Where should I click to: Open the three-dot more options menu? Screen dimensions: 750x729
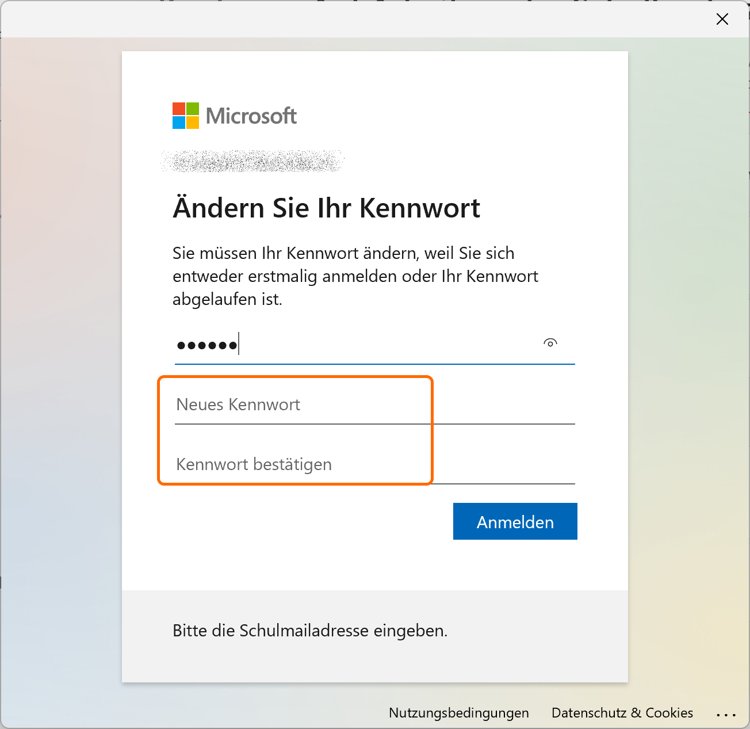tap(726, 714)
